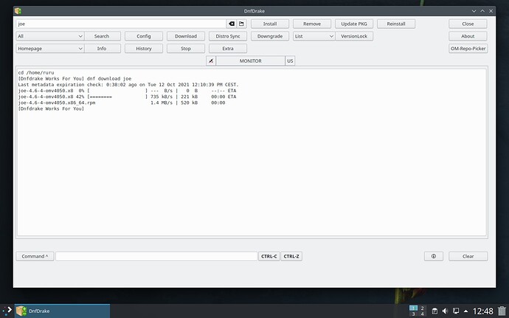Click the Info button
509x318 pixels.
[x=102, y=49]
